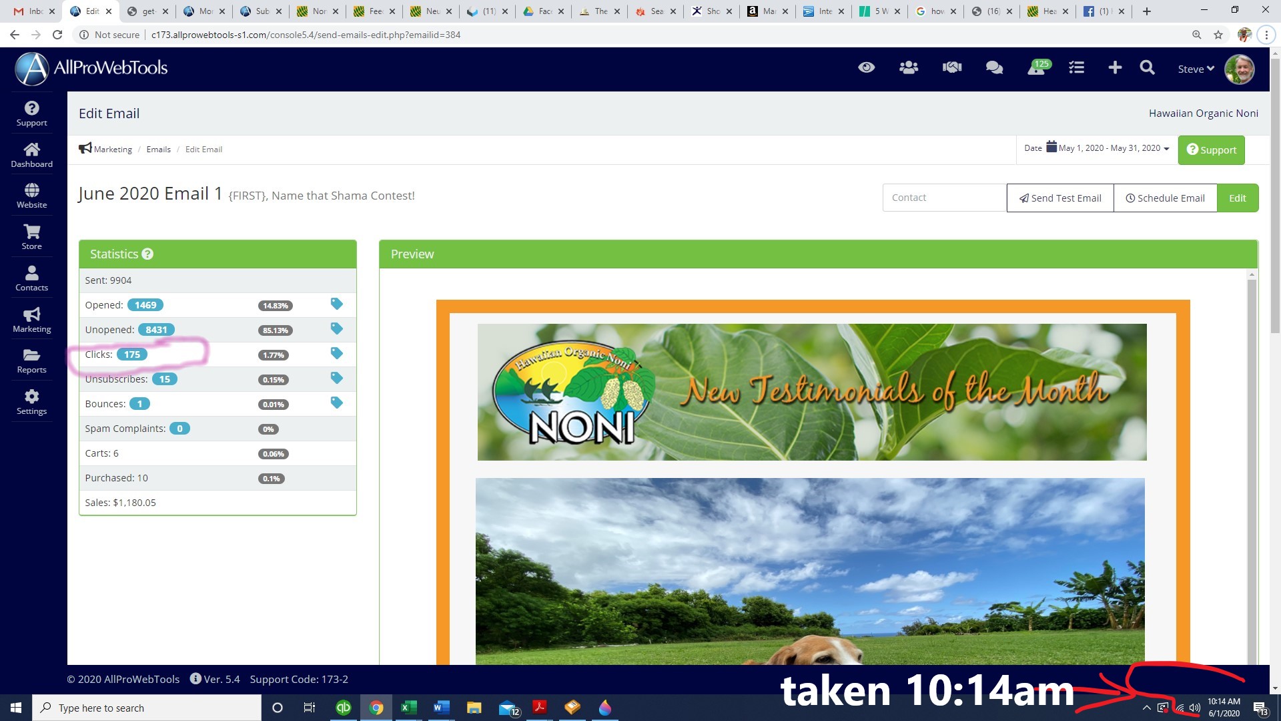The width and height of the screenshot is (1281, 721).
Task: Bookmark this page with star icon
Action: pos(1218,35)
